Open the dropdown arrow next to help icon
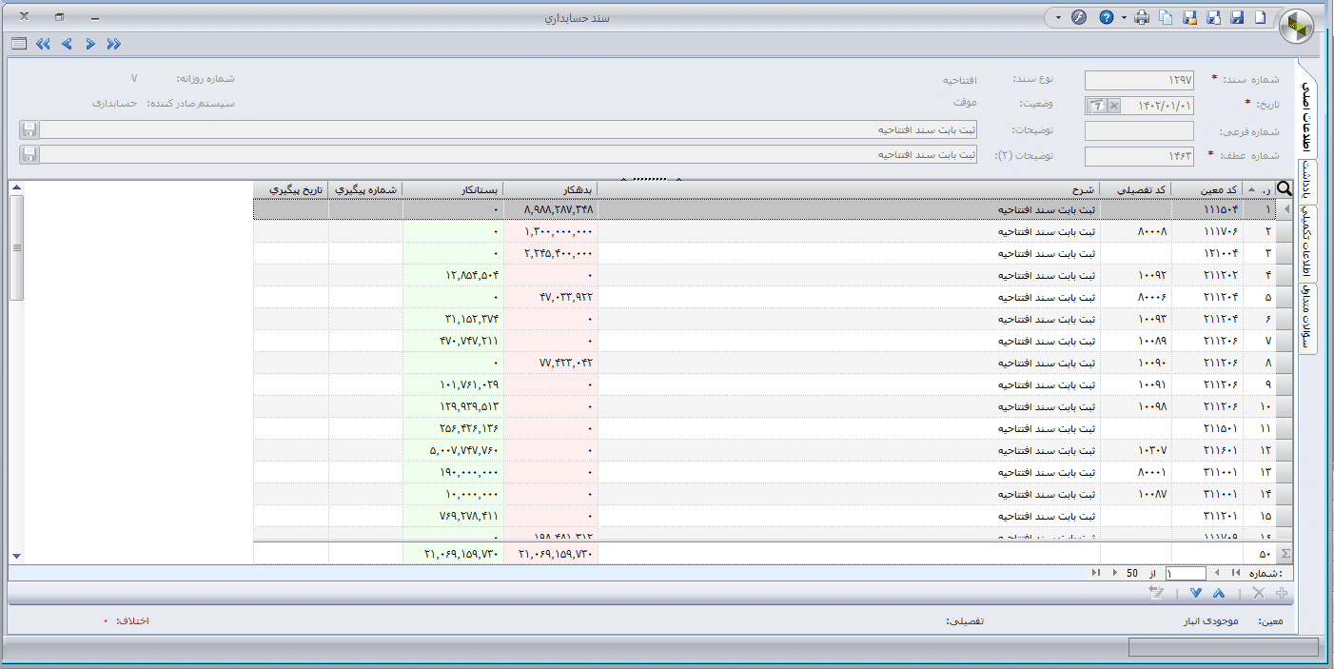This screenshot has height=669, width=1334. pyautogui.click(x=1124, y=18)
